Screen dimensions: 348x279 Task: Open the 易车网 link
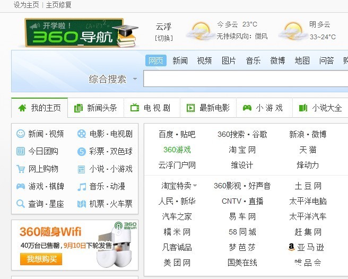tap(242, 216)
